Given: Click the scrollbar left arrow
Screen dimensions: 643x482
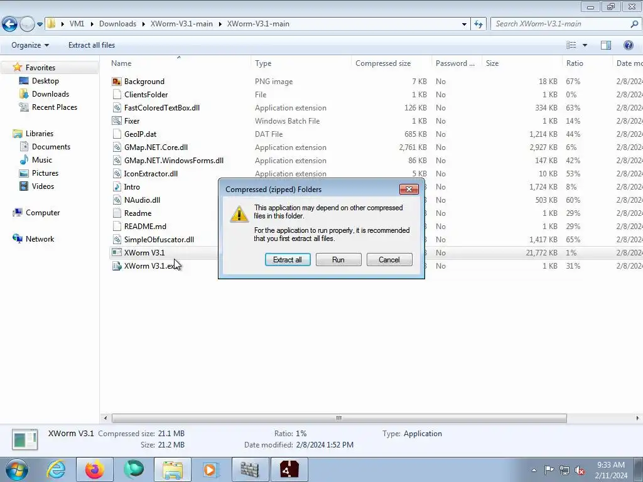Looking at the screenshot, I should pyautogui.click(x=105, y=418).
